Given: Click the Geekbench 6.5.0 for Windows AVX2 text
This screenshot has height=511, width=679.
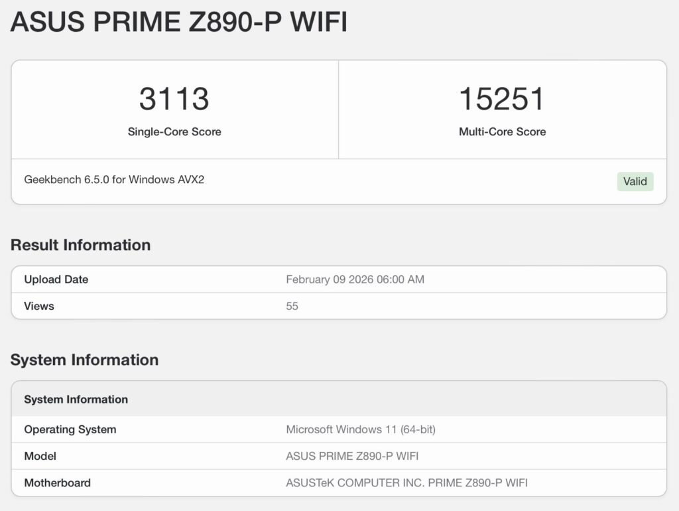Looking at the screenshot, I should [114, 179].
